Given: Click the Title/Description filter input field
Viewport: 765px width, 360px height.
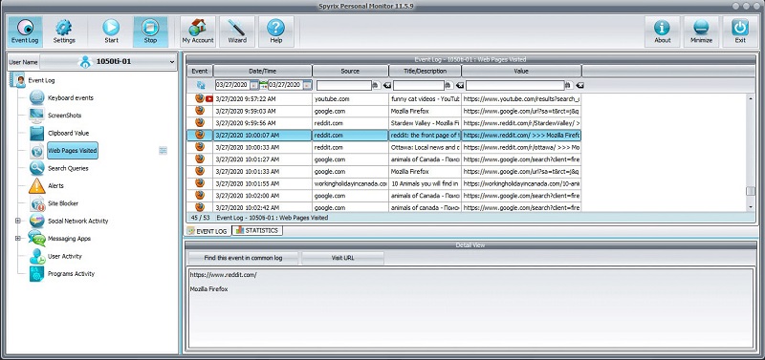Looking at the screenshot, I should tap(419, 85).
